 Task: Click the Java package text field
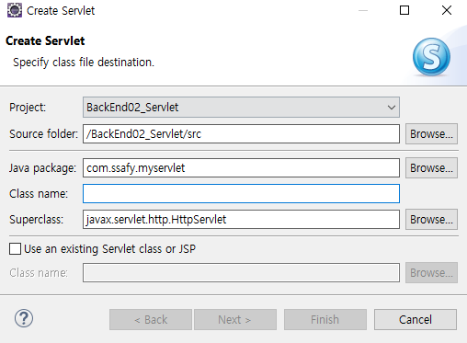click(241, 168)
